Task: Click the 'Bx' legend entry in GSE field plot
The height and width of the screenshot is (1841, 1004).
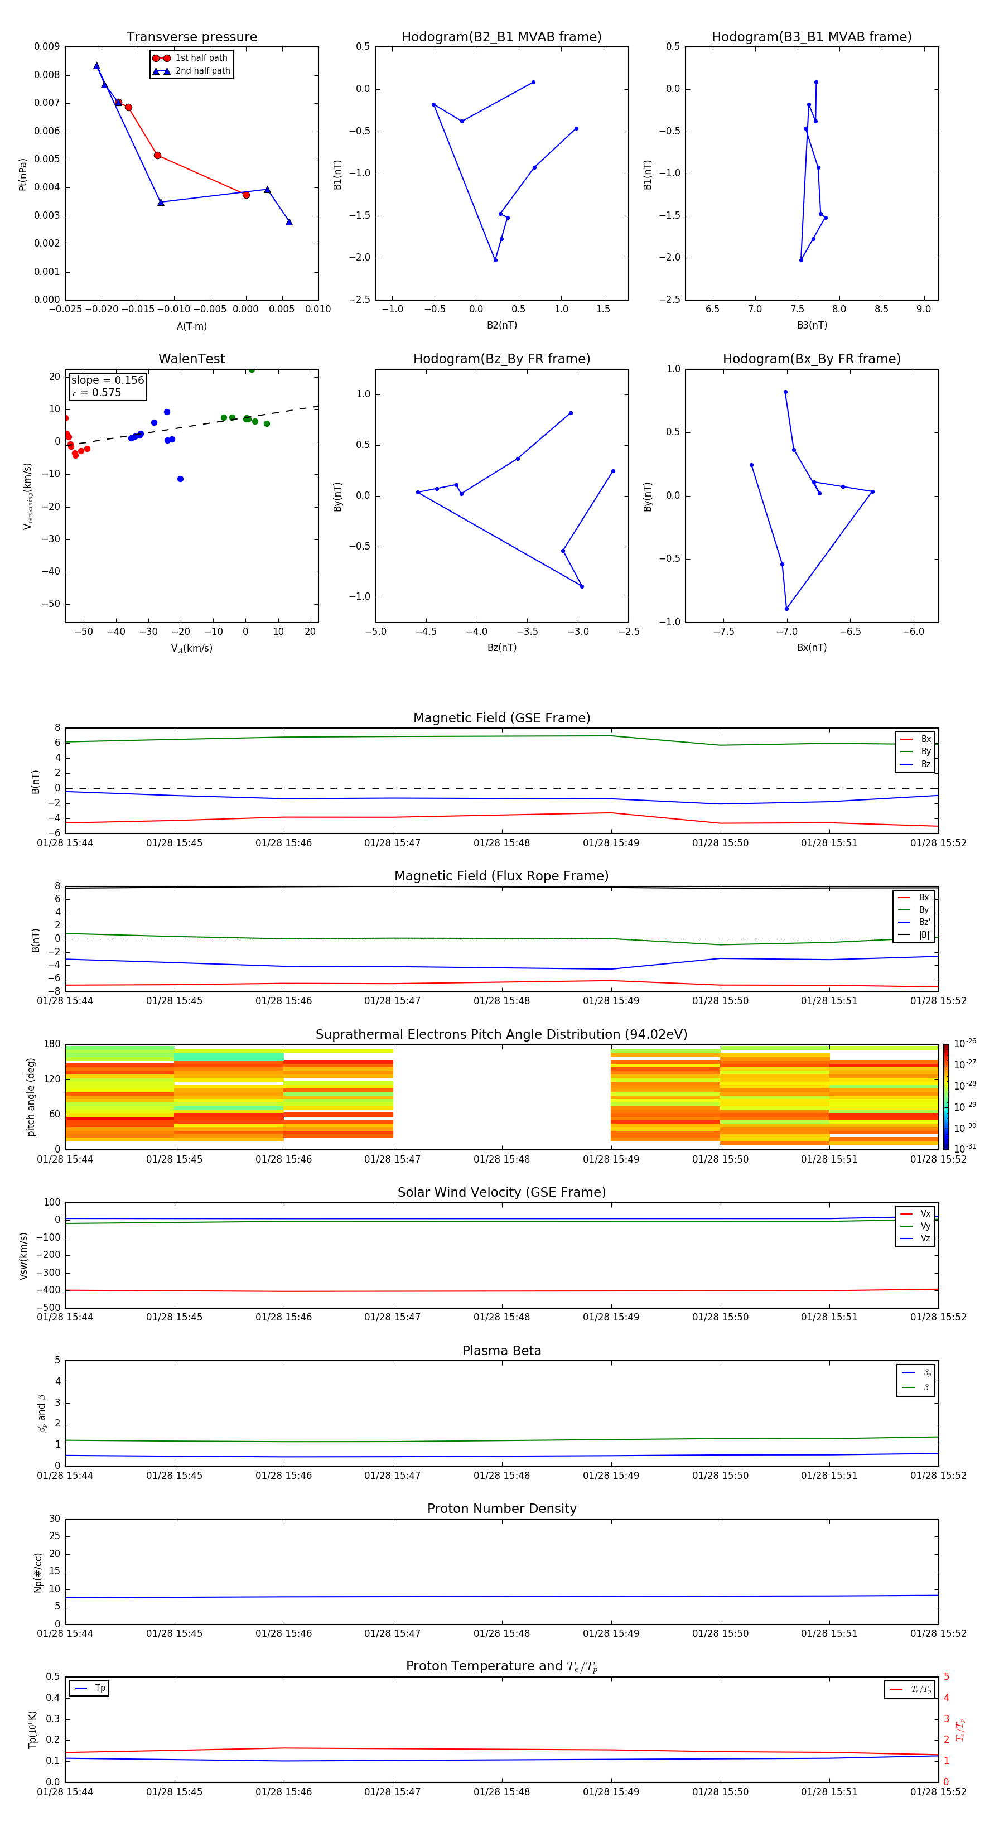Action: [915, 739]
